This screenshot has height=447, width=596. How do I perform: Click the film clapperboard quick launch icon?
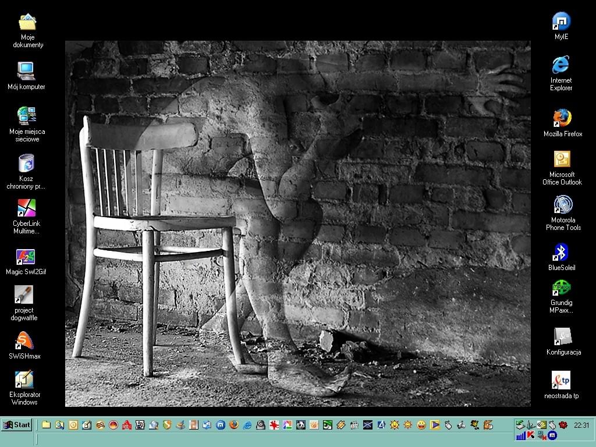coord(354,425)
